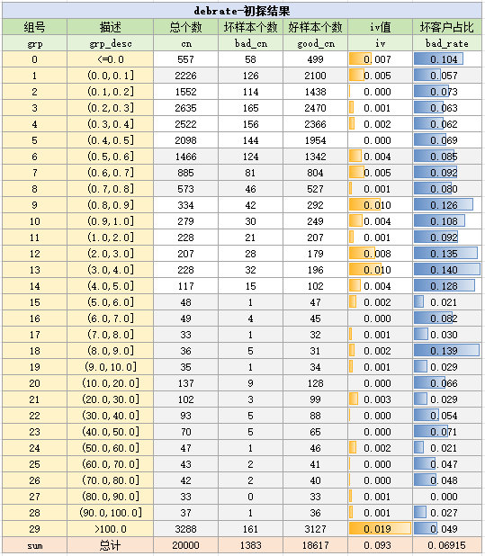
Task: Select the iv值 header cell
Action: [x=380, y=27]
